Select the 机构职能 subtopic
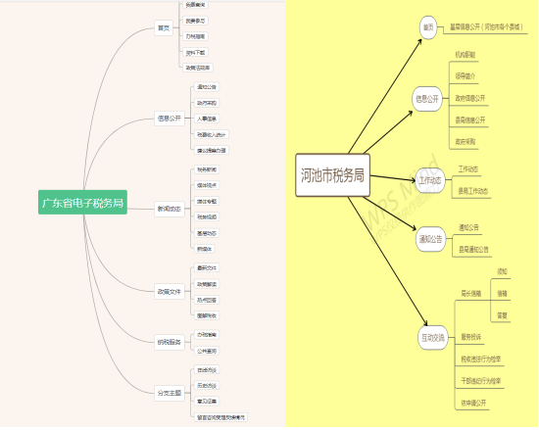This screenshot has width=539, height=430. [465, 55]
